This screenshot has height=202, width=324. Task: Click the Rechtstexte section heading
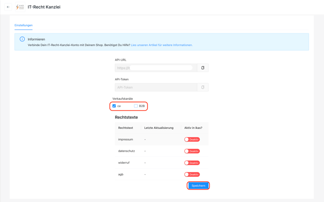click(126, 117)
